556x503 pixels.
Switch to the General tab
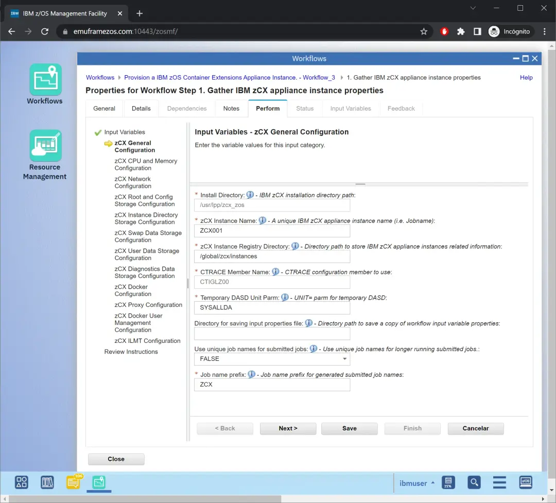(104, 109)
